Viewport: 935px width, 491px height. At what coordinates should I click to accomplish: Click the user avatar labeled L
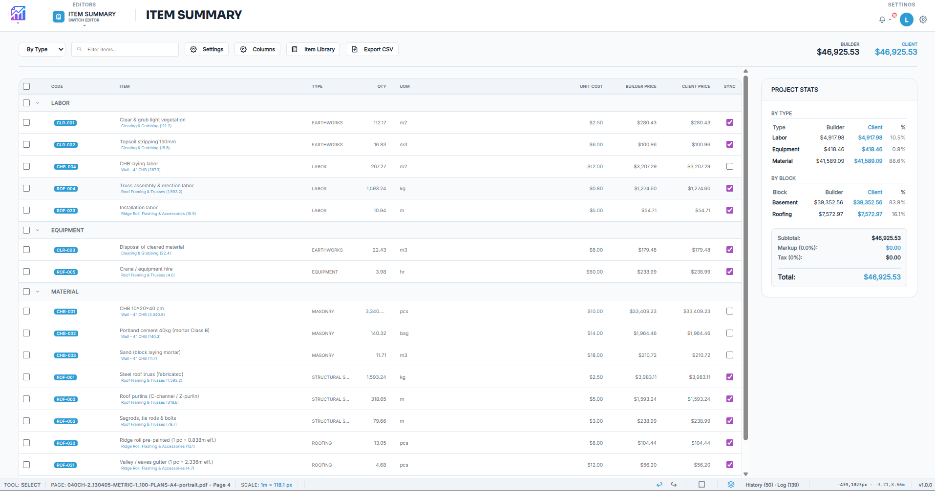907,20
